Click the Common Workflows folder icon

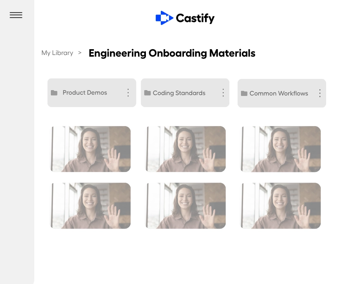244,93
